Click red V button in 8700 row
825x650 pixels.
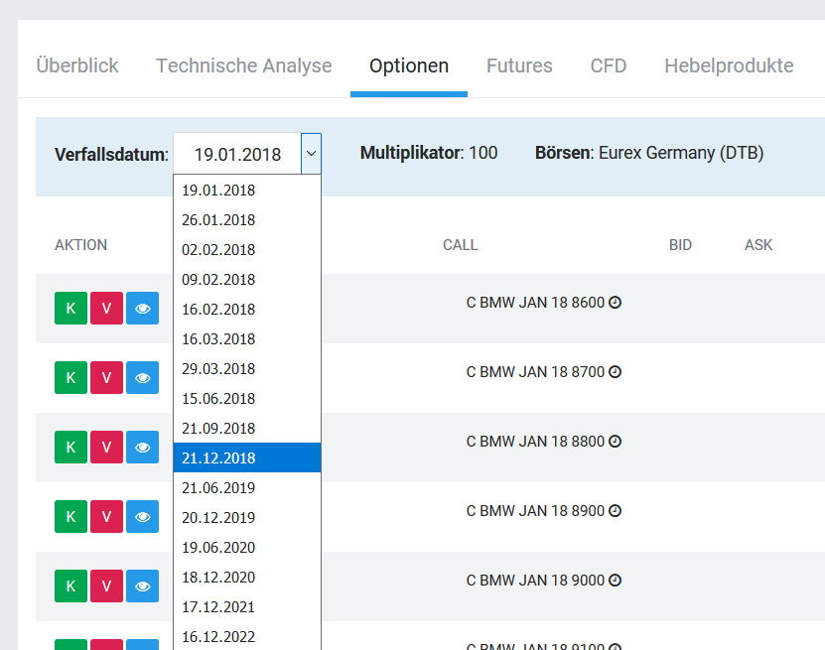[107, 377]
